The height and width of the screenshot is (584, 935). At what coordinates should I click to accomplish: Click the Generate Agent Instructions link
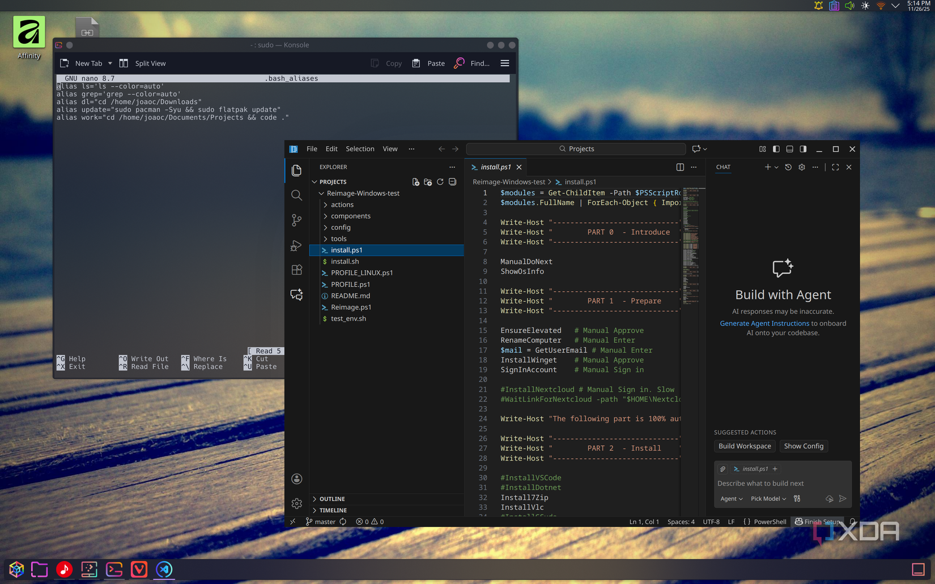pos(764,323)
